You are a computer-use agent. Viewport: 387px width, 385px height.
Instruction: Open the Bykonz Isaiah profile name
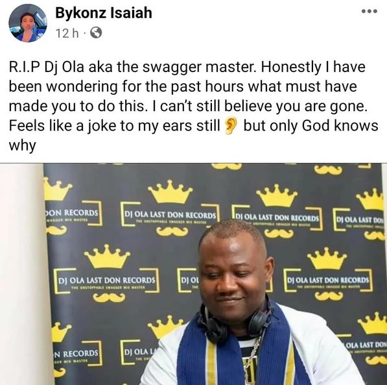104,13
